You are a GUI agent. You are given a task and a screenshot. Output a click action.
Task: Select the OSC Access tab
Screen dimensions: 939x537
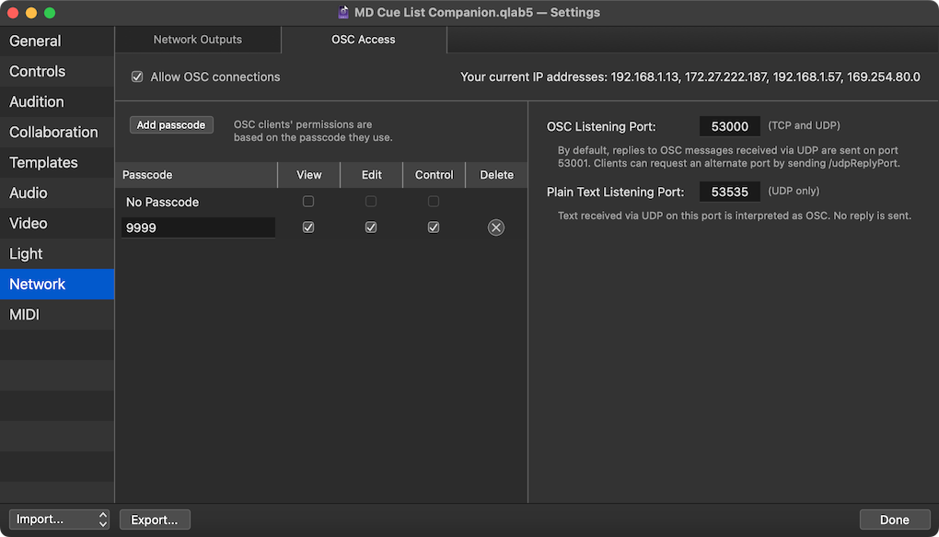tap(362, 39)
